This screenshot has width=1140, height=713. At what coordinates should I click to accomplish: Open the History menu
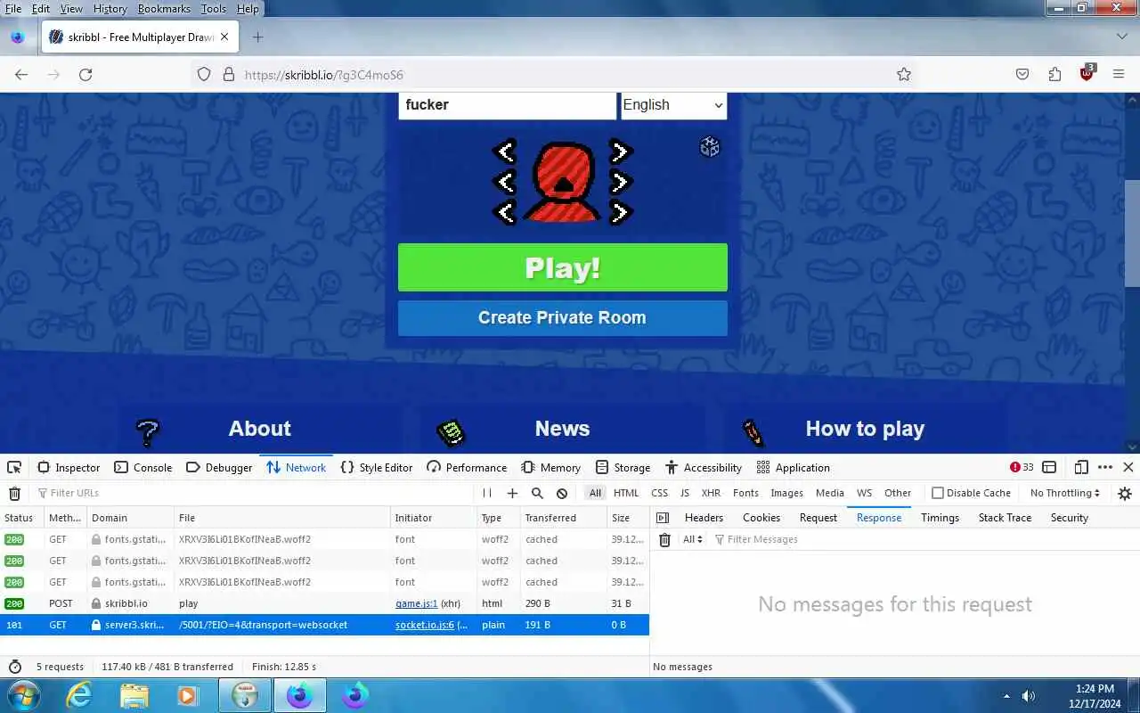pyautogui.click(x=110, y=8)
